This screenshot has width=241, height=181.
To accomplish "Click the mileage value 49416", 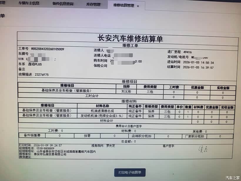I will click(x=188, y=52).
